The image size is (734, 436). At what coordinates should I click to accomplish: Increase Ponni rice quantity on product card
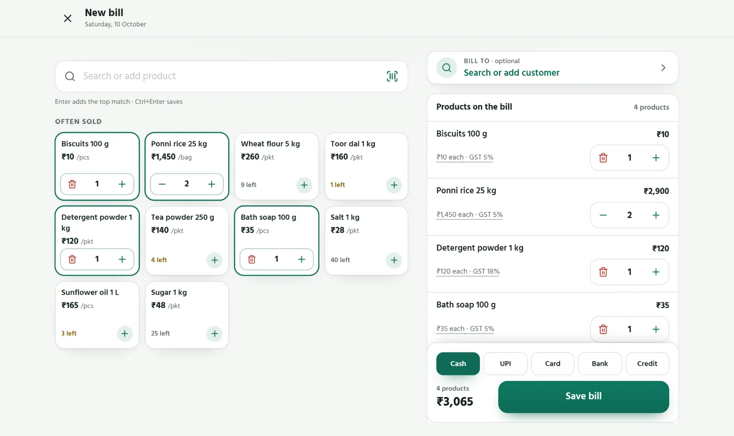[x=211, y=184]
